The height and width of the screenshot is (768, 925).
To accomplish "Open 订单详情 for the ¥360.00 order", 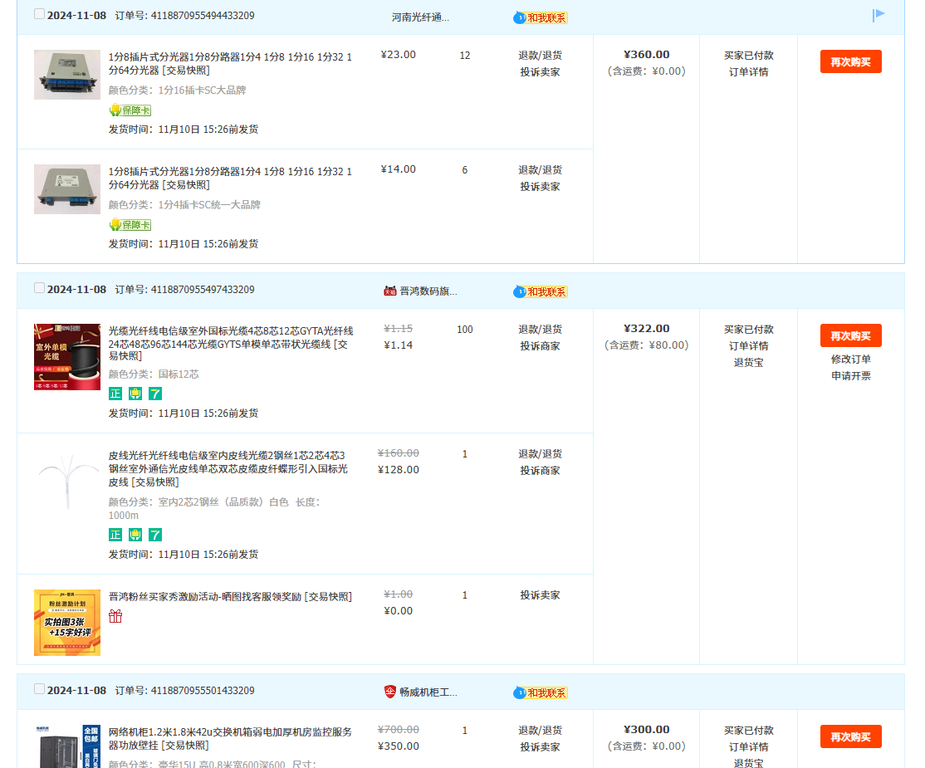I will click(748, 72).
